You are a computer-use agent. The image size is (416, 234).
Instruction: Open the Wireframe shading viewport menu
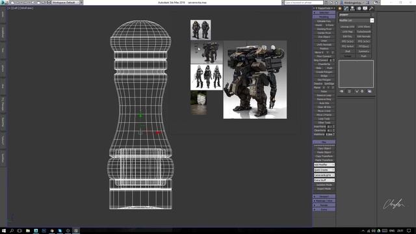tap(27, 8)
